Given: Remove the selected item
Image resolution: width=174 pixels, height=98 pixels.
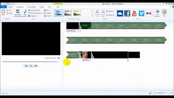Looking at the screenshot, I should (110, 11).
